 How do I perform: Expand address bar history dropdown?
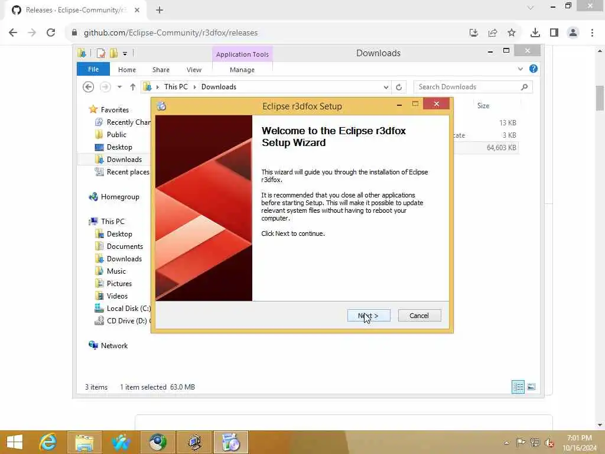pos(385,87)
